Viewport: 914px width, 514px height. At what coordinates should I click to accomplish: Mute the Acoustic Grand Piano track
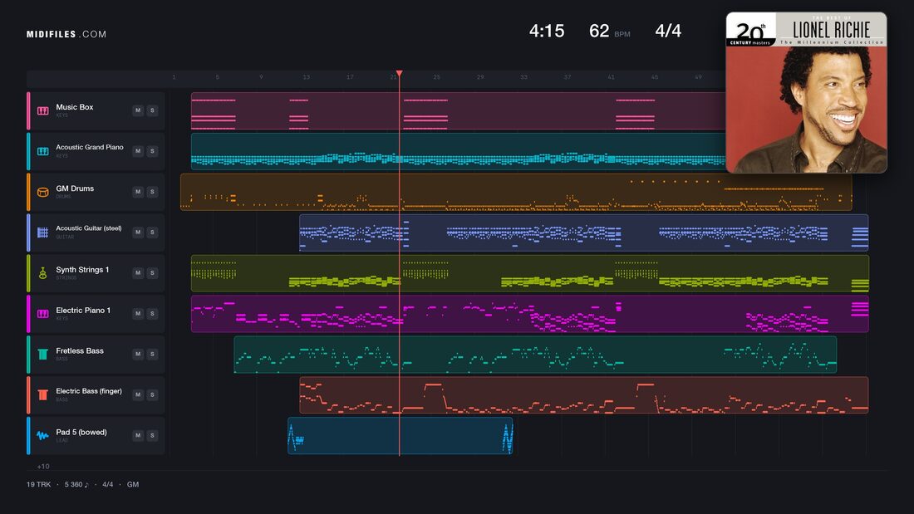point(138,151)
